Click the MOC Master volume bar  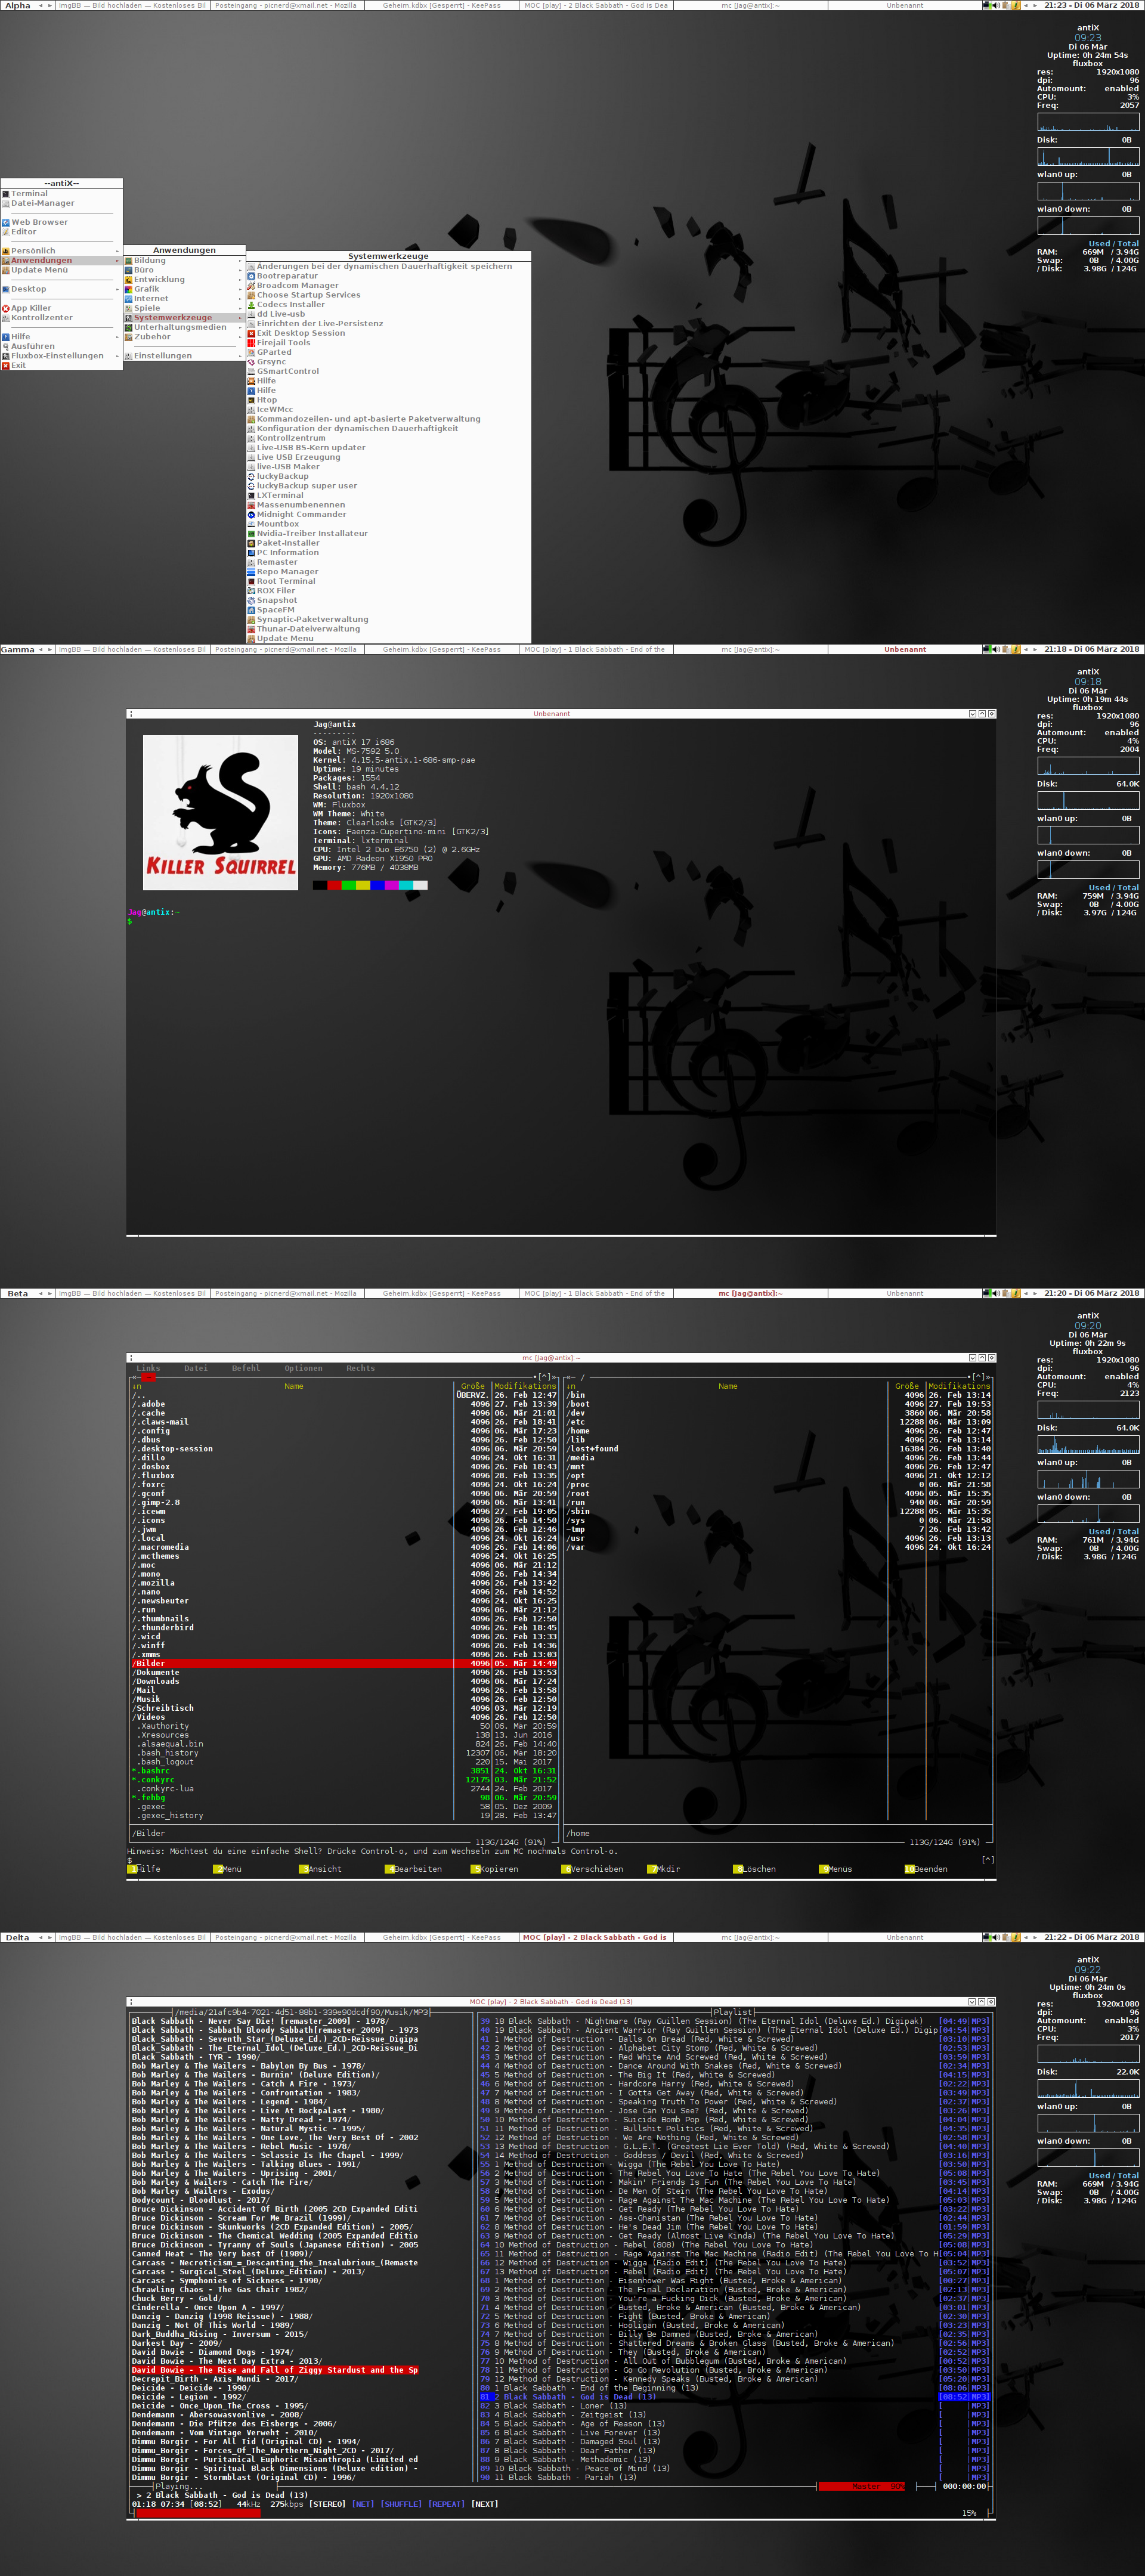[x=862, y=2486]
